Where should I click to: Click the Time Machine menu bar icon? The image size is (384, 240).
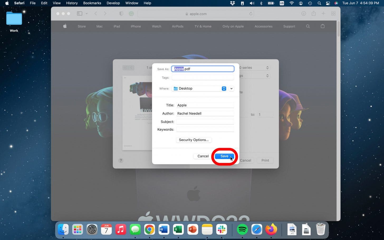coord(310,3)
